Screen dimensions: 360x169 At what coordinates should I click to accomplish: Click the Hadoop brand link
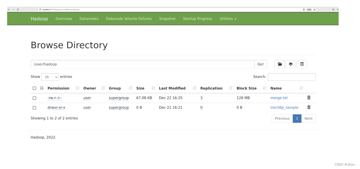point(39,19)
